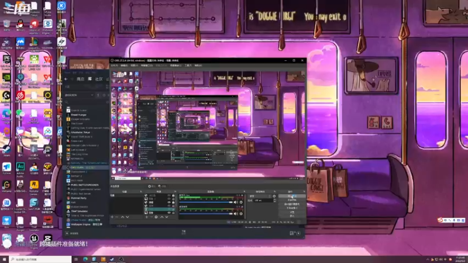The height and width of the screenshot is (263, 468).
Task: Move selected source down in OBS
Action: [x=167, y=217]
